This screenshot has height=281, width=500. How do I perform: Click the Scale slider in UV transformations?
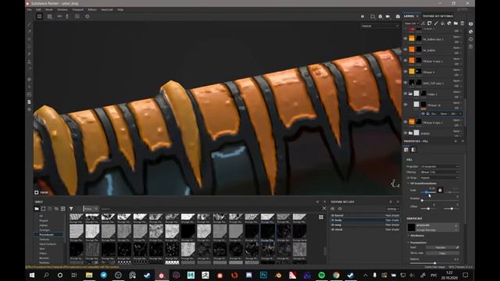click(x=428, y=192)
